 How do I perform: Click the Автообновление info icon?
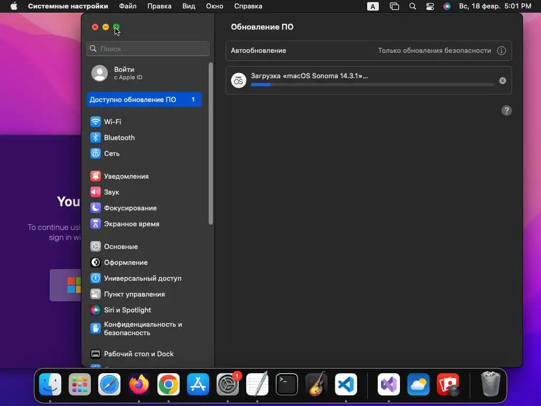click(x=501, y=50)
